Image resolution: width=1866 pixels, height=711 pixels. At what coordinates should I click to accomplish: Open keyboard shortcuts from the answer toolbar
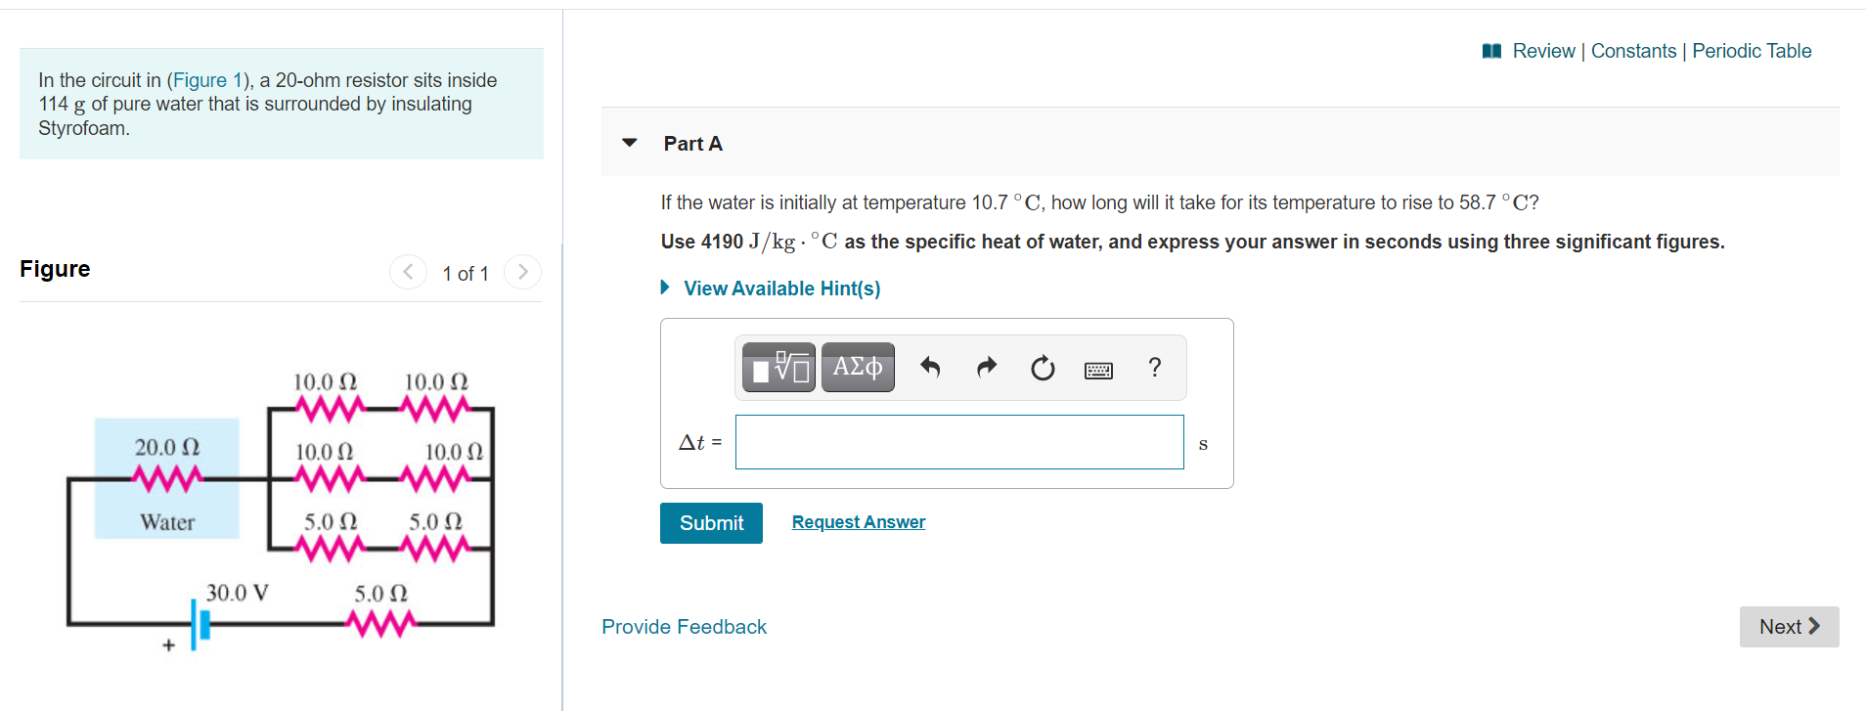[x=1098, y=369]
